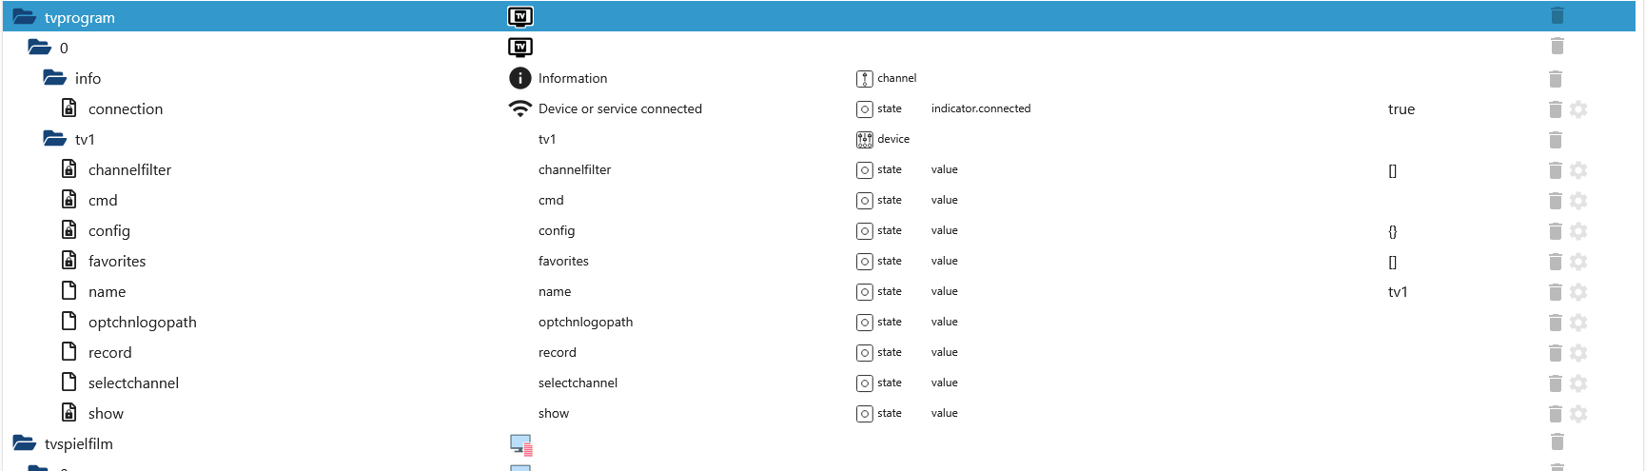Collapse the tv1 device folder
The image size is (1646, 471).
54,139
